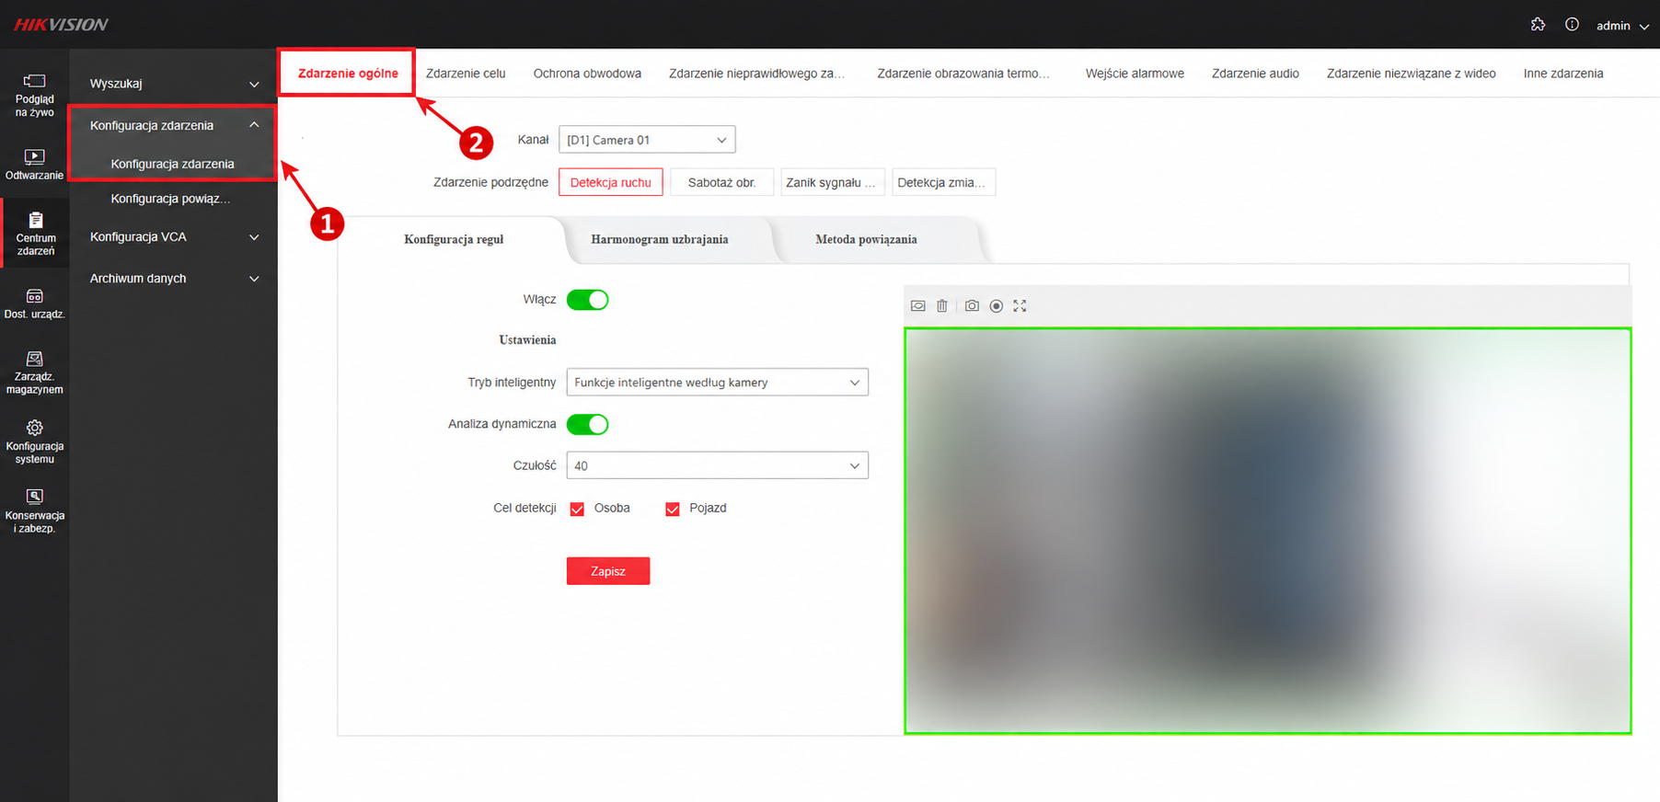Select the Detekcja zmia... sub-event
This screenshot has width=1660, height=802.
(x=943, y=182)
